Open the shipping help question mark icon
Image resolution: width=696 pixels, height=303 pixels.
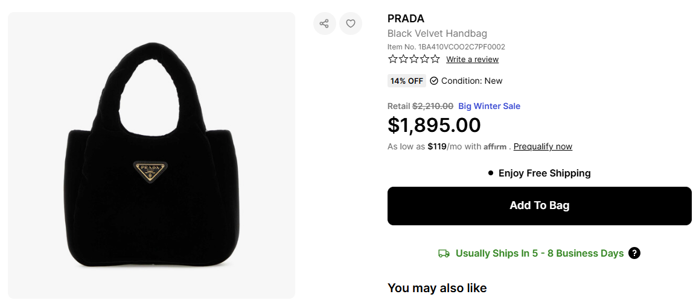[x=634, y=253]
